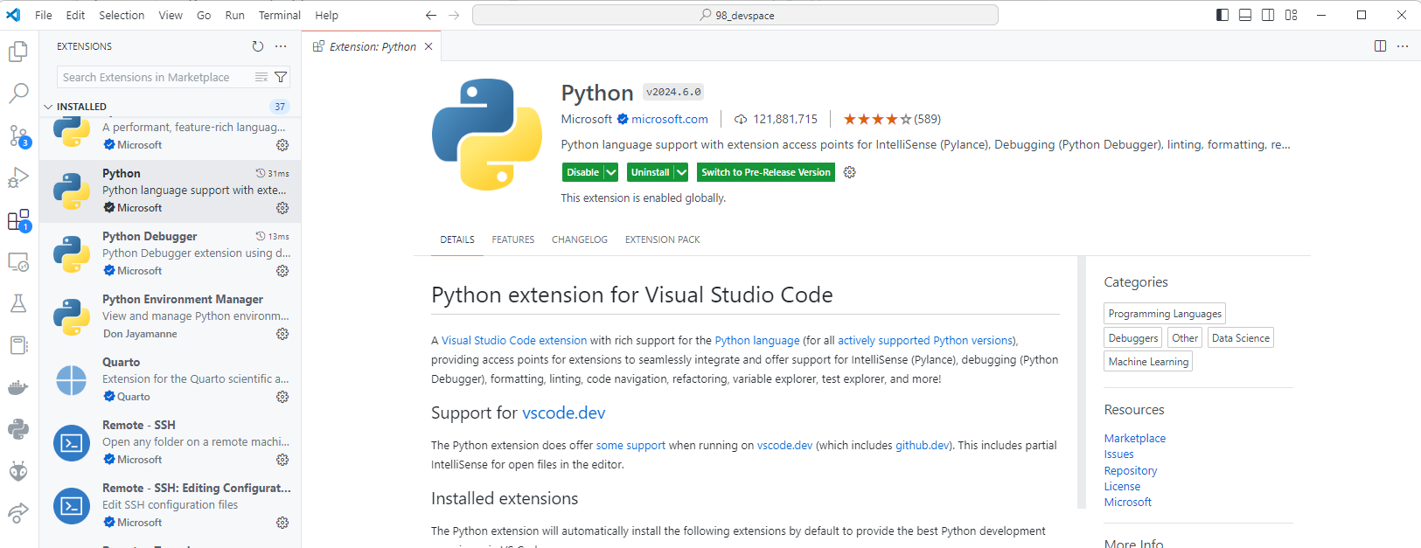Open the microsoft.com publisher link
Screen dimensions: 1421x548
point(670,119)
